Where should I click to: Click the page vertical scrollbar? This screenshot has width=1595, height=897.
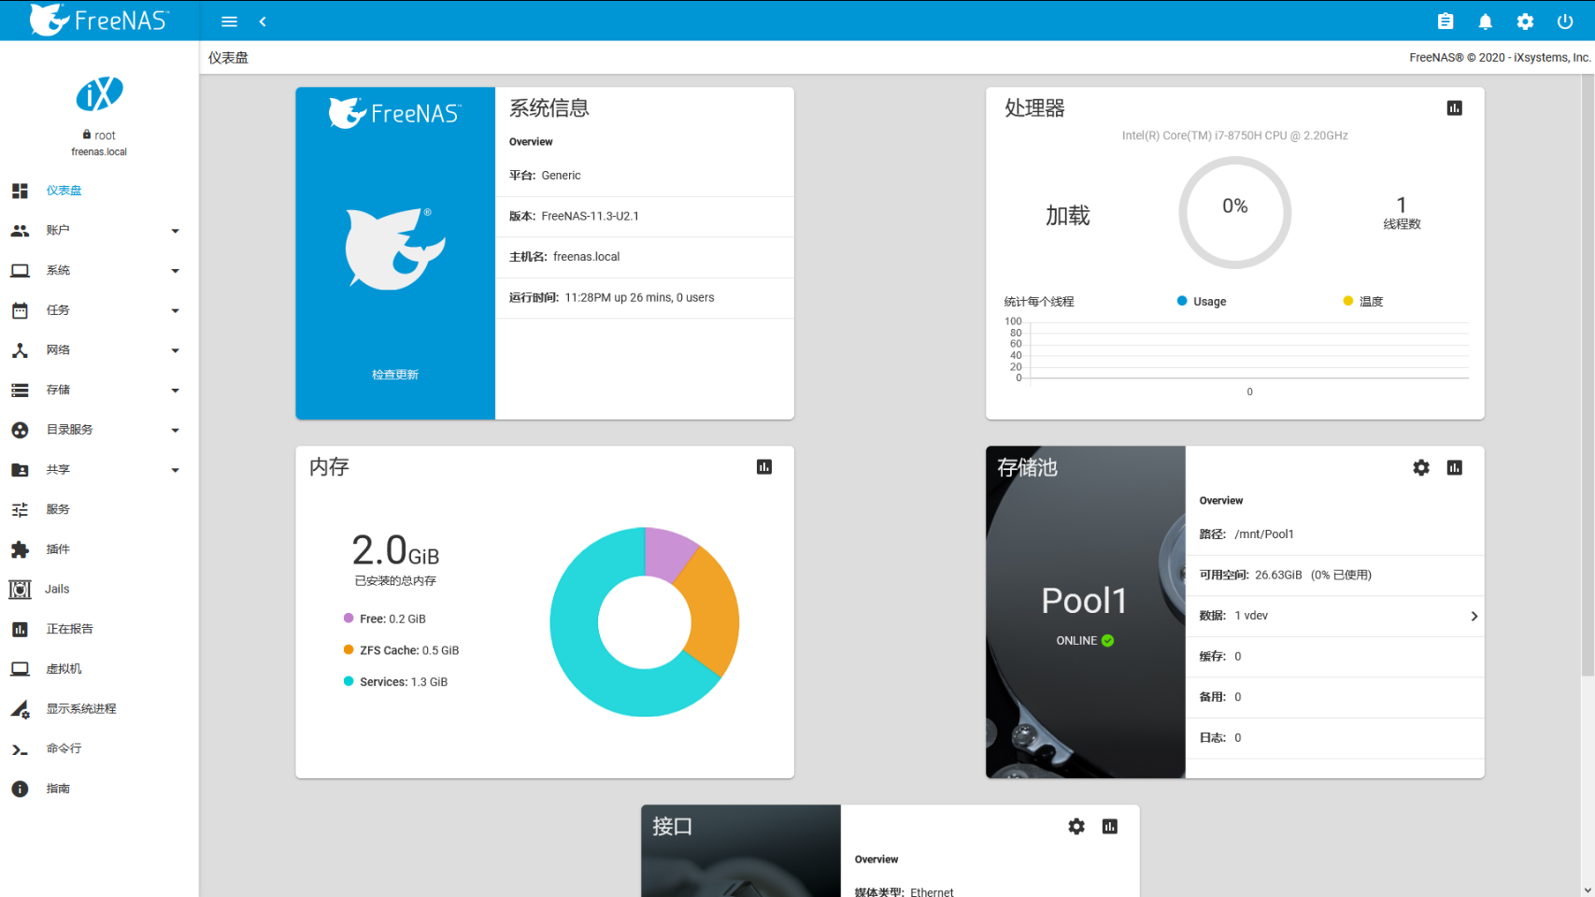1588,374
